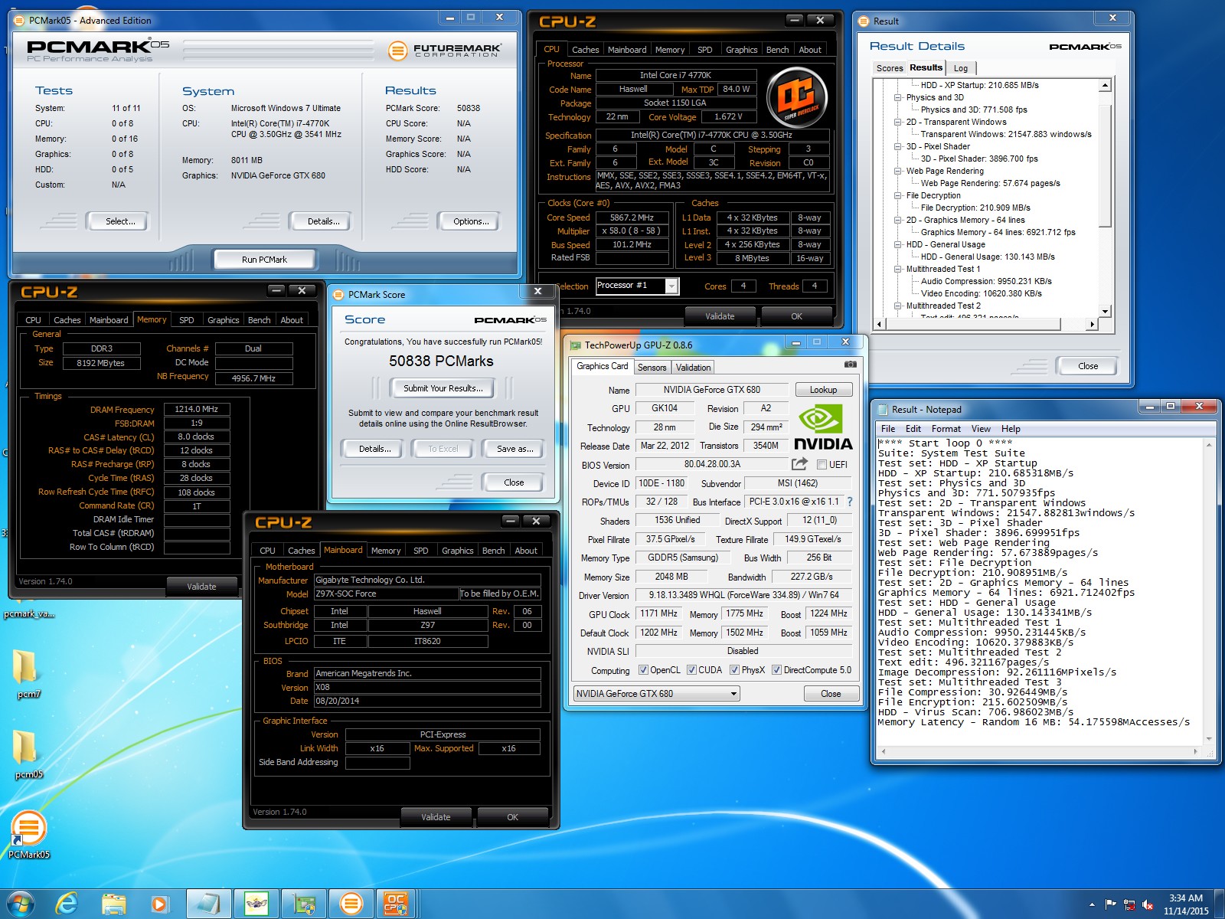Click the Notepad title bar icon
The height and width of the screenshot is (919, 1225).
tap(882, 410)
